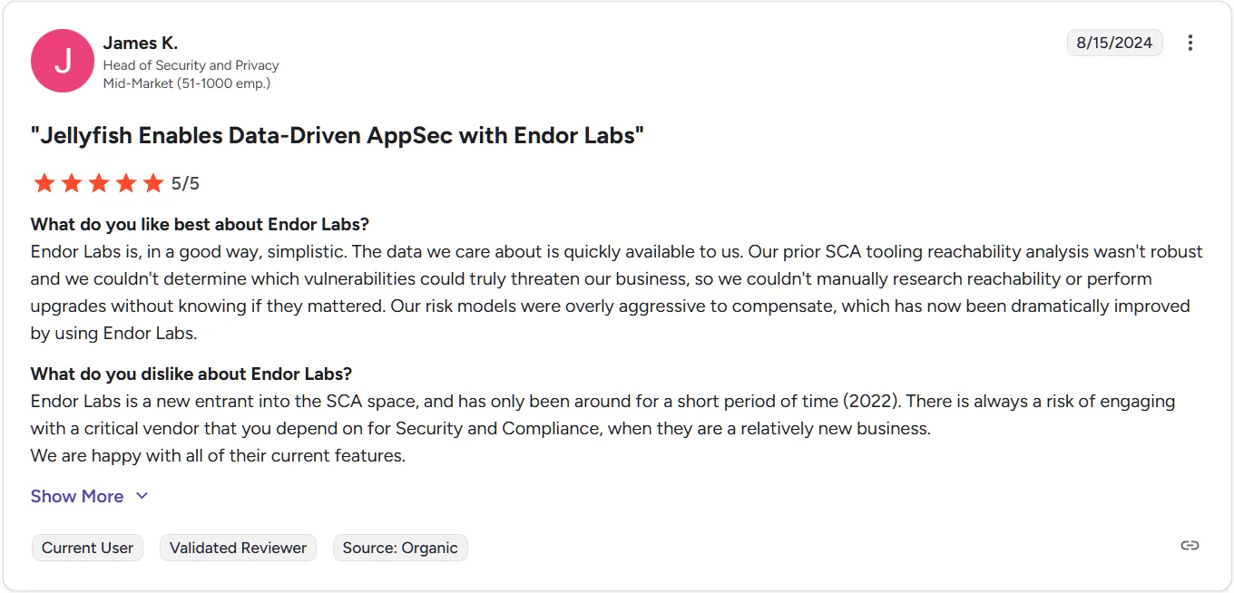Toggle the Source: Organic tag
This screenshot has height=593, width=1234.
click(400, 548)
